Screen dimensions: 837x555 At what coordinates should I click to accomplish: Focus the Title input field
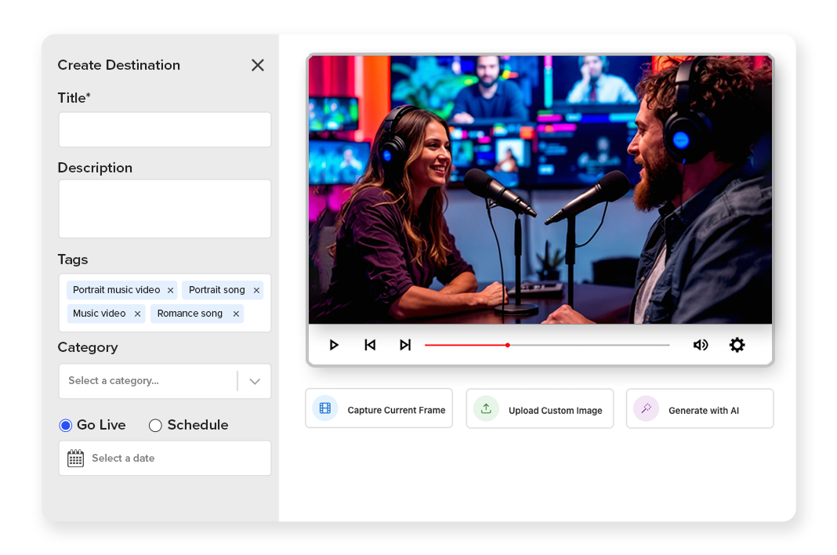click(x=165, y=130)
